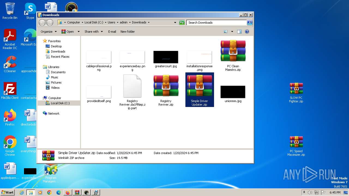Select the Registry Reviver.zip archive
Viewport: 349px width, 196px height.
click(x=166, y=90)
